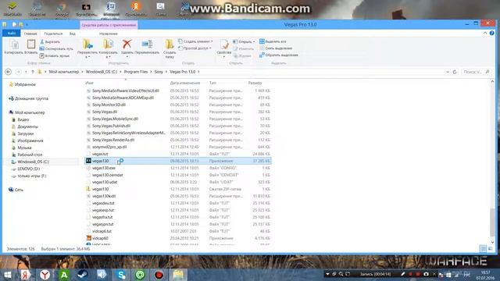Click the Свойства (Properties) icon
Viewport: 500px width, 281px height.
point(224,44)
